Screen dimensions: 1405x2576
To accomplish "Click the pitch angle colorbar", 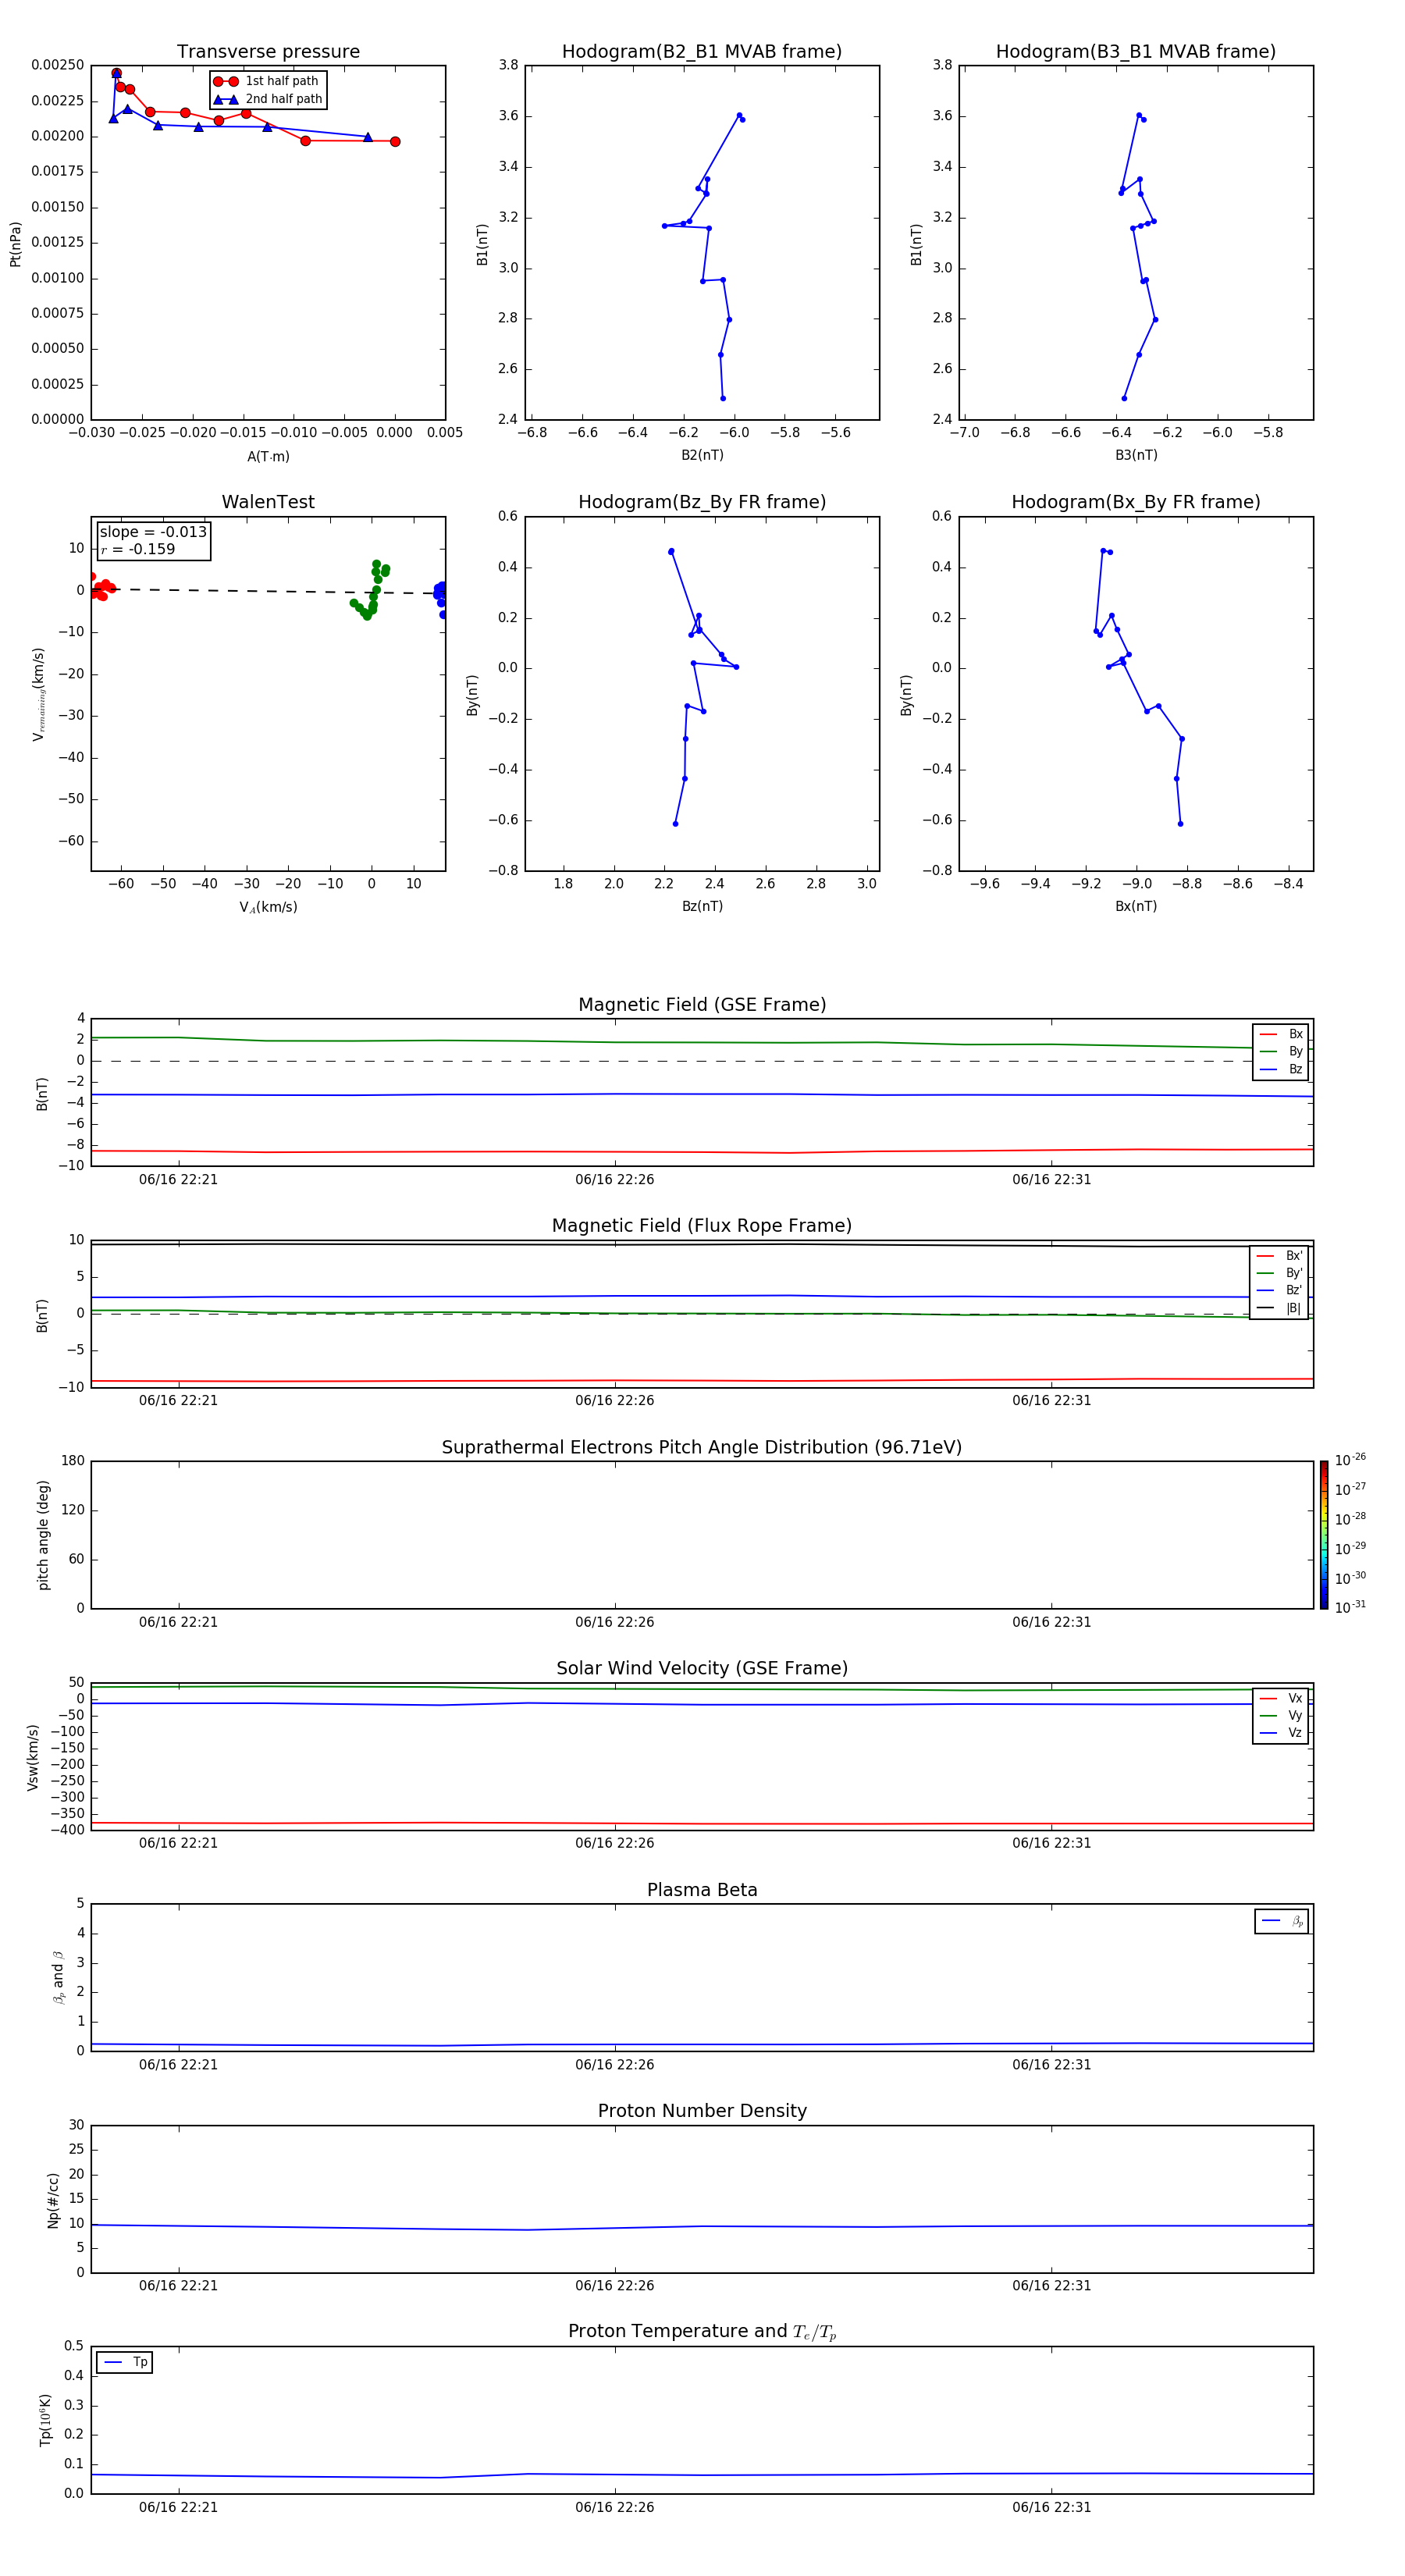I will click(1324, 1535).
